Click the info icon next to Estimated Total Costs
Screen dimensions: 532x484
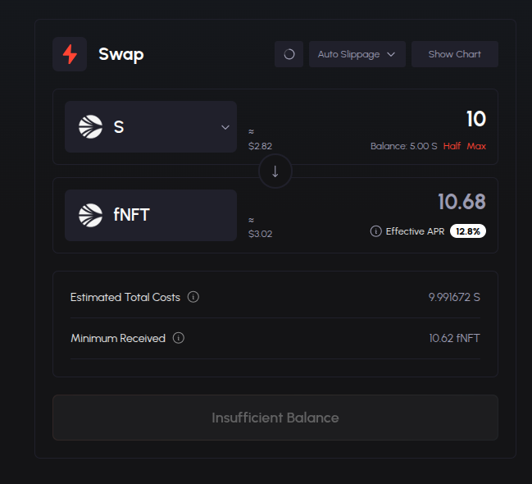click(193, 297)
